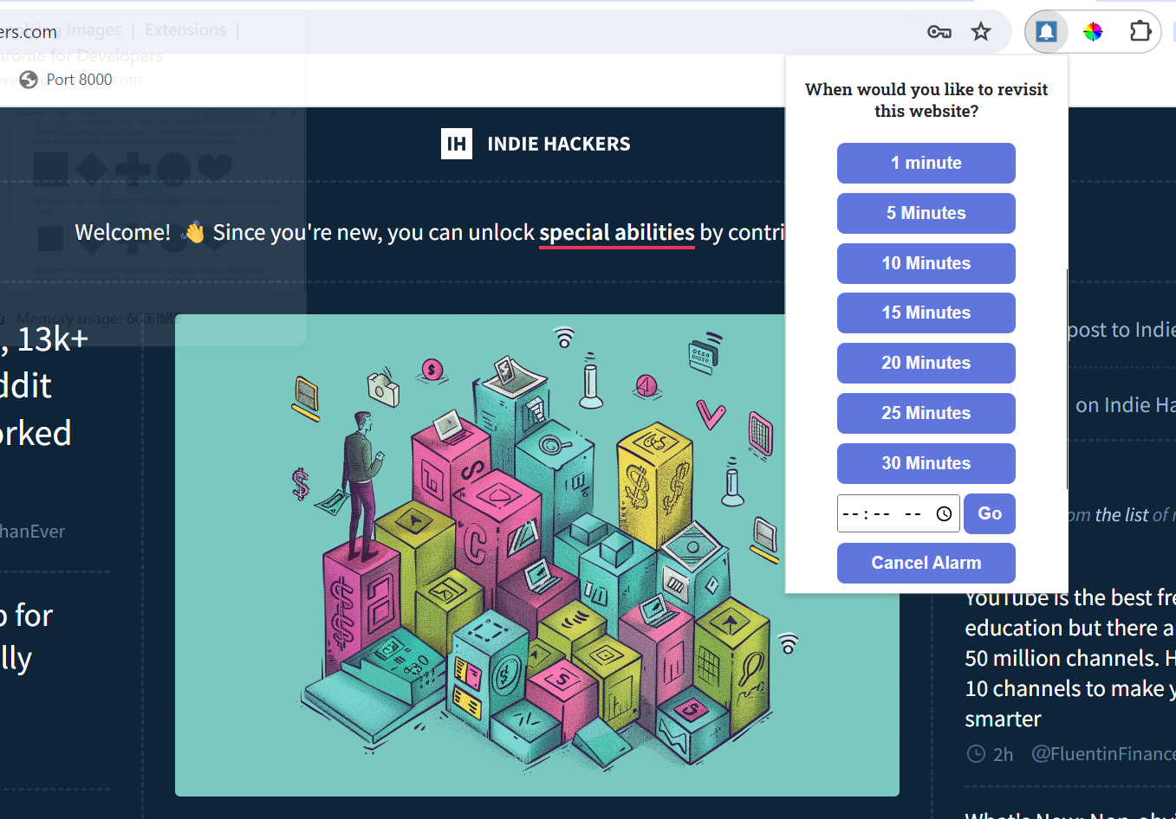This screenshot has height=819, width=1176.
Task: Click Cancel Alarm button
Action: coord(926,563)
